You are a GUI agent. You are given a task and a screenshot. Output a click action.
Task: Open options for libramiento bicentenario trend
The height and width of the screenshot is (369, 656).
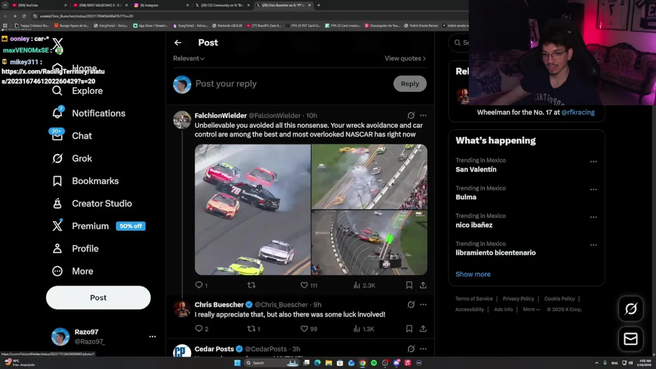click(x=593, y=244)
